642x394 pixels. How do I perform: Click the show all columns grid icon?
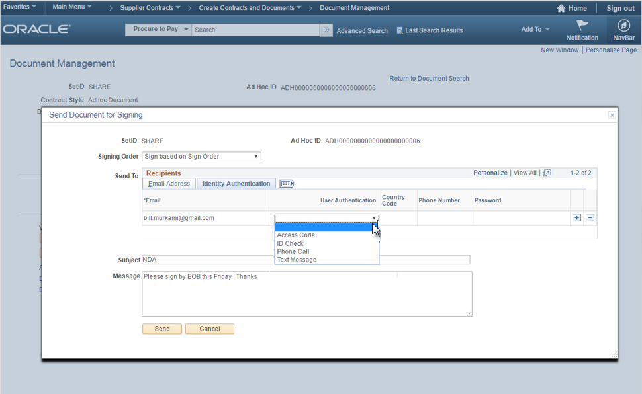(287, 184)
